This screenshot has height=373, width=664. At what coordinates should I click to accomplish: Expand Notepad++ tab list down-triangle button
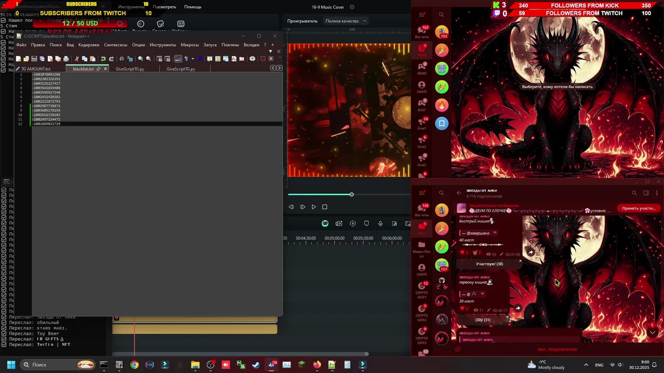(x=271, y=51)
